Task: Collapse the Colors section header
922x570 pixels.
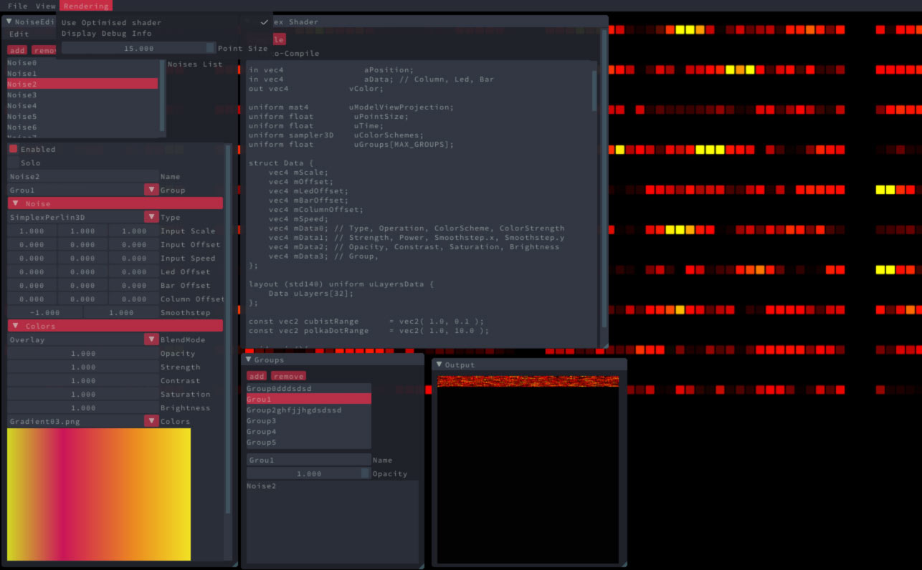Action: pyautogui.click(x=115, y=326)
